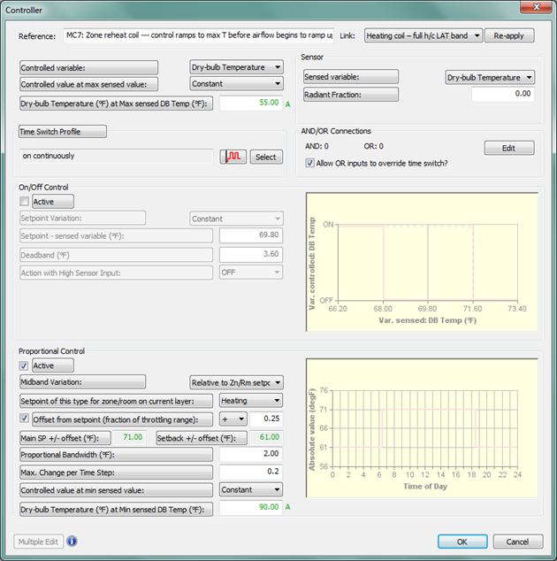Click the Cancel button

[x=517, y=541]
